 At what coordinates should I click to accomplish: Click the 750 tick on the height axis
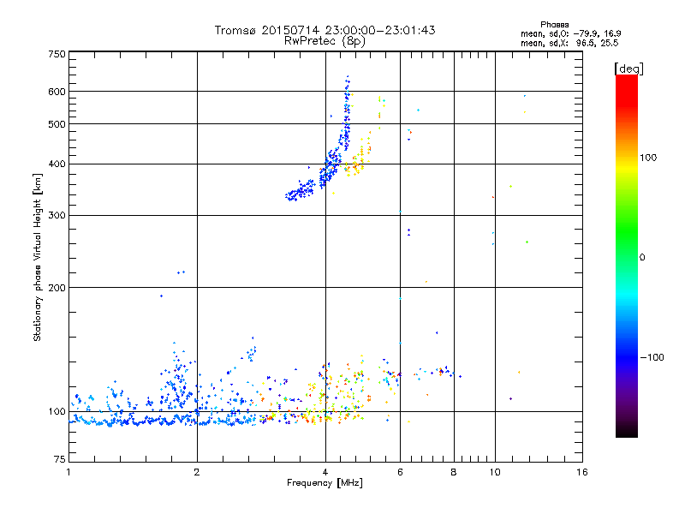[x=57, y=54]
